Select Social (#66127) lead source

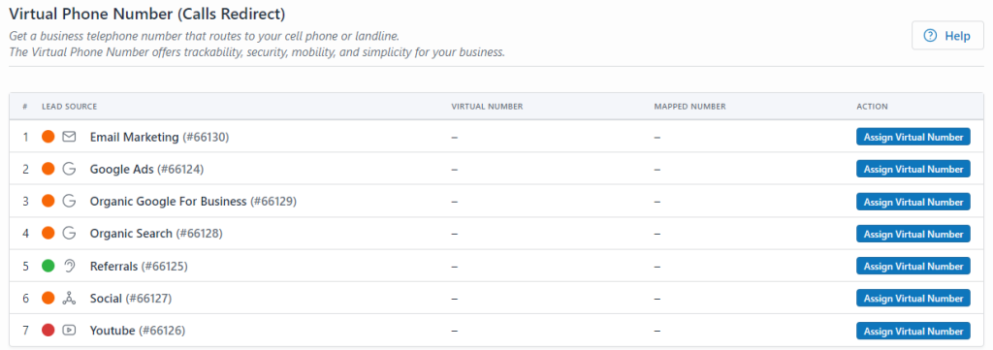[x=131, y=298]
